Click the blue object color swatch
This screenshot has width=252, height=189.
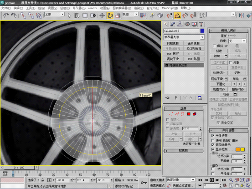pyautogui.click(x=202, y=31)
